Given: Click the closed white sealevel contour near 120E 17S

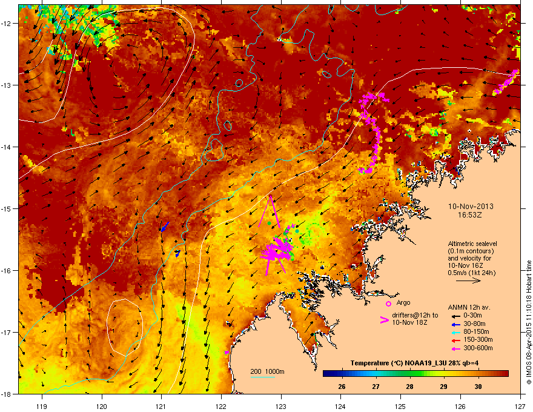Looking at the screenshot, I should (125, 327).
